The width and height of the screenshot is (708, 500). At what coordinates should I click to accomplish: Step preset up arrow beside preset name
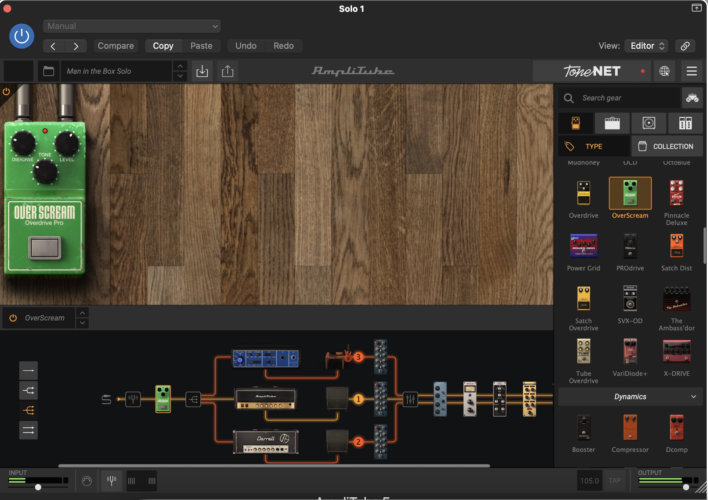tap(180, 66)
